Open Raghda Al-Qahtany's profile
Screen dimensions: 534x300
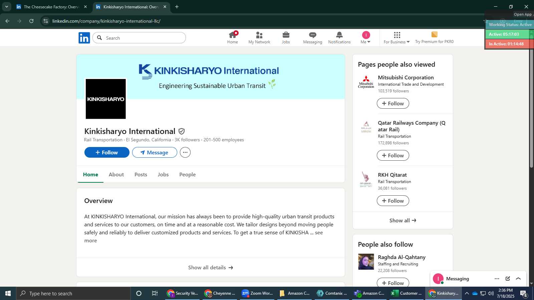coord(402,257)
